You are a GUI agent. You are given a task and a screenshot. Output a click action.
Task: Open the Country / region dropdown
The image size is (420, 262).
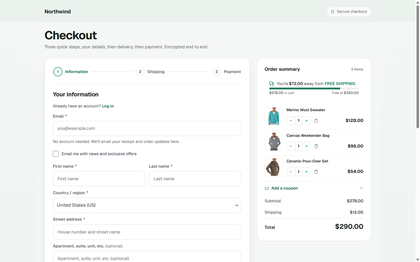point(147,205)
